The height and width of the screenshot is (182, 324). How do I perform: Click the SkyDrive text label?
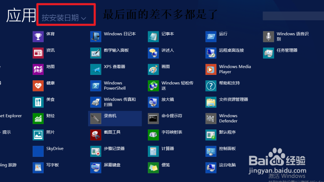(x=55, y=148)
